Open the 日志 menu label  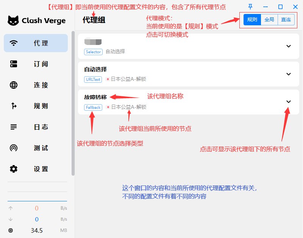[x=41, y=127]
